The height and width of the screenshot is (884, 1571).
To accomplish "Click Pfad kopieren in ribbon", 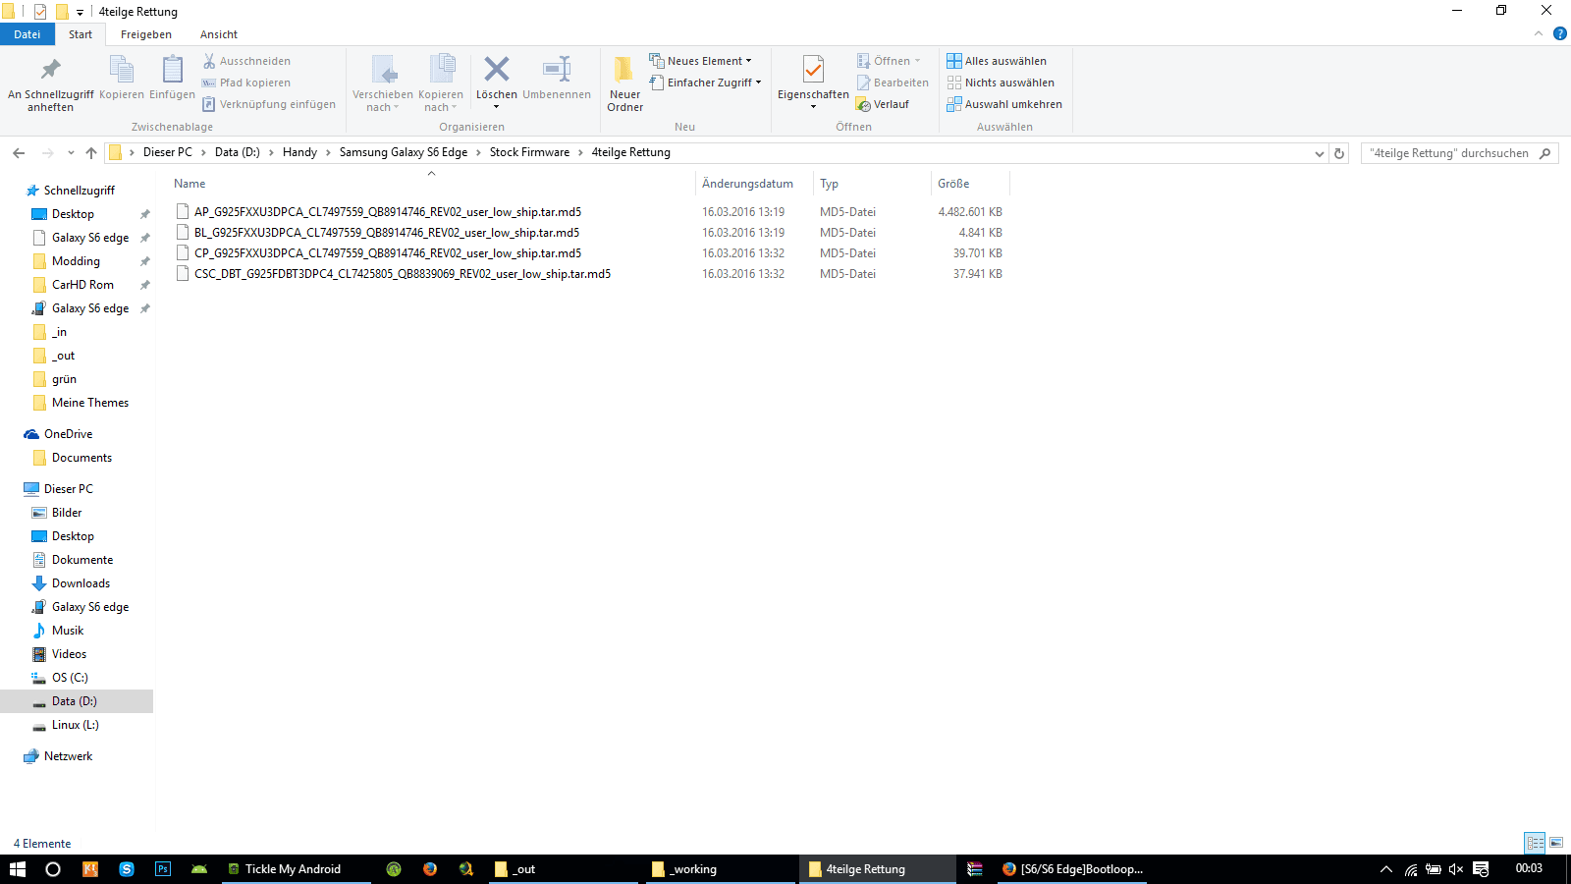I will (x=247, y=83).
